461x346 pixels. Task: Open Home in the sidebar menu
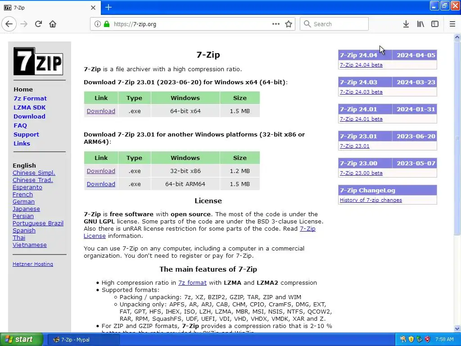(x=23, y=90)
